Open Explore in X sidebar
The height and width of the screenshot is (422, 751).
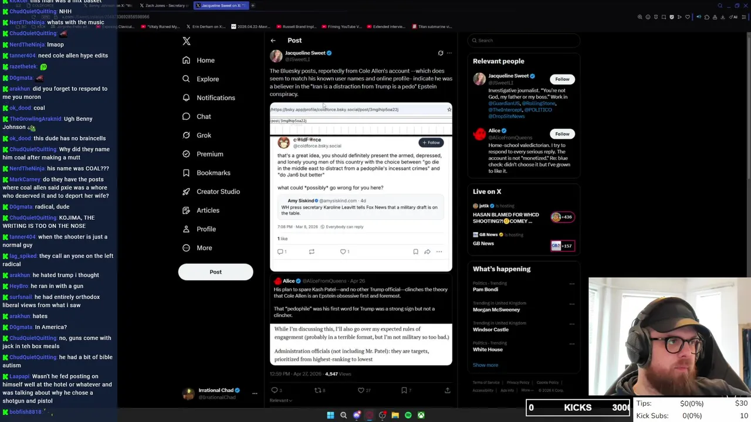(201, 79)
